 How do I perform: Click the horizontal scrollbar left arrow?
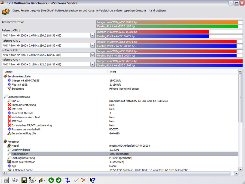click(5, 173)
